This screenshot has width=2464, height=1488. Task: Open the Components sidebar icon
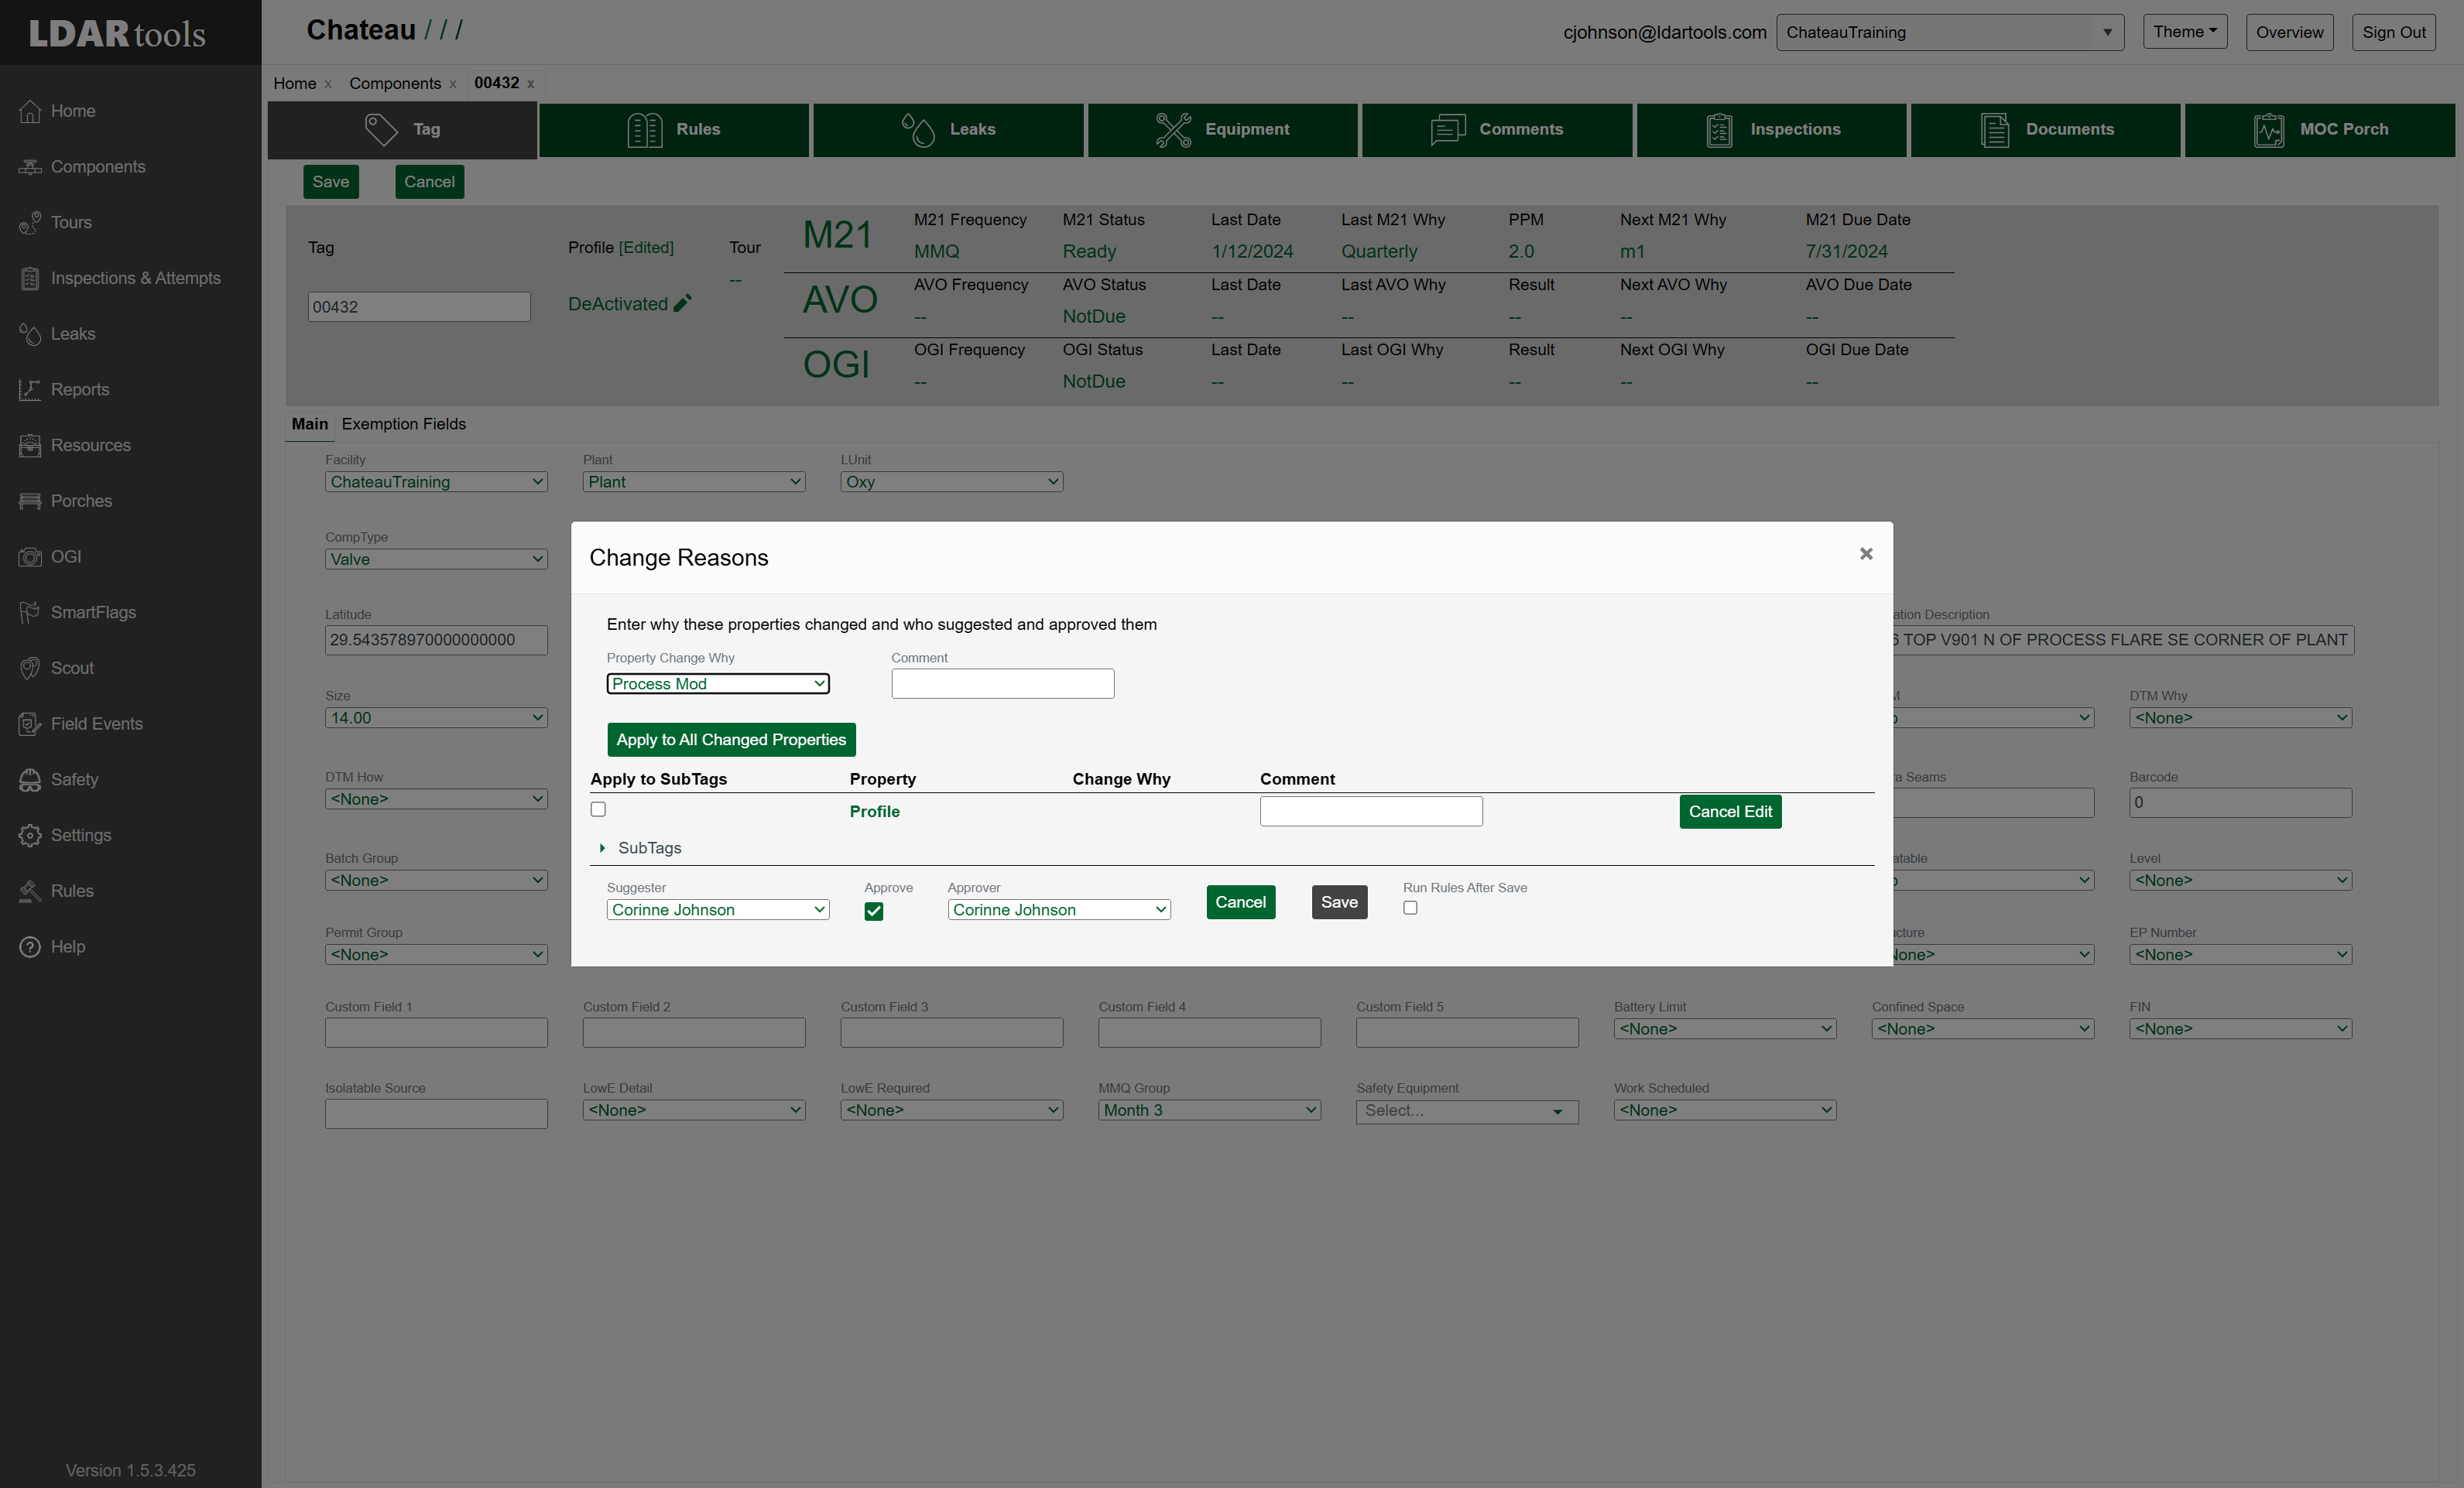(x=30, y=167)
